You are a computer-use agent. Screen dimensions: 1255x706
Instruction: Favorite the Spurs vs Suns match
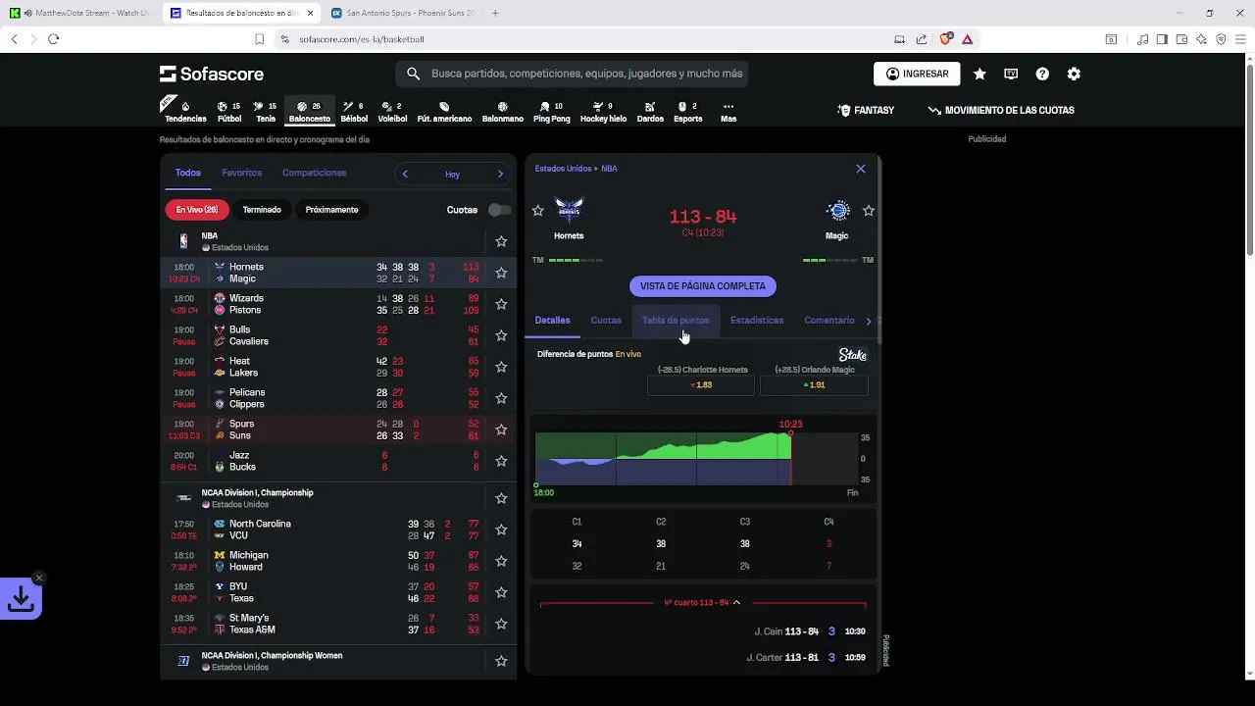(501, 429)
